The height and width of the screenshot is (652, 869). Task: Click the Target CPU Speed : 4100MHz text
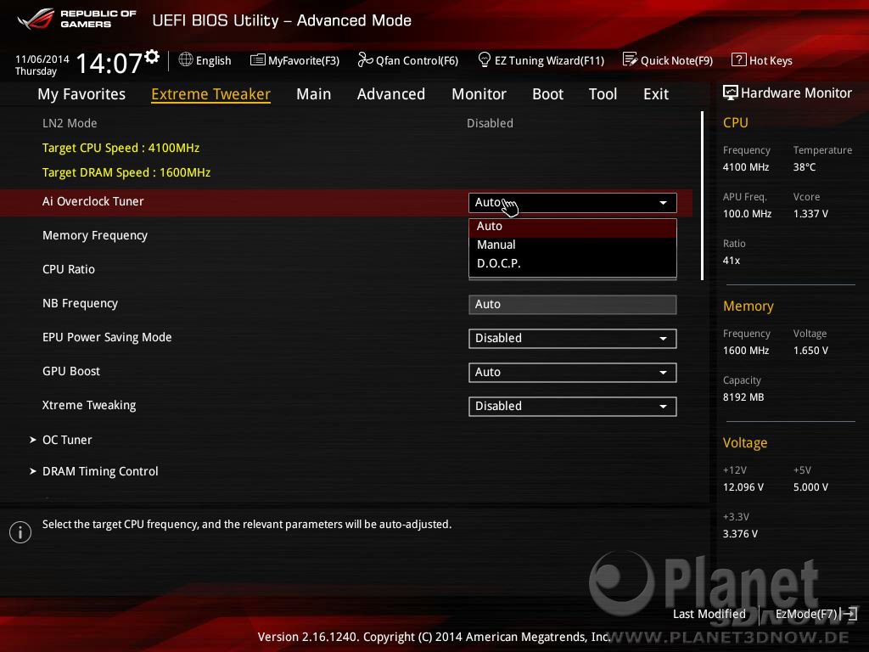[121, 148]
